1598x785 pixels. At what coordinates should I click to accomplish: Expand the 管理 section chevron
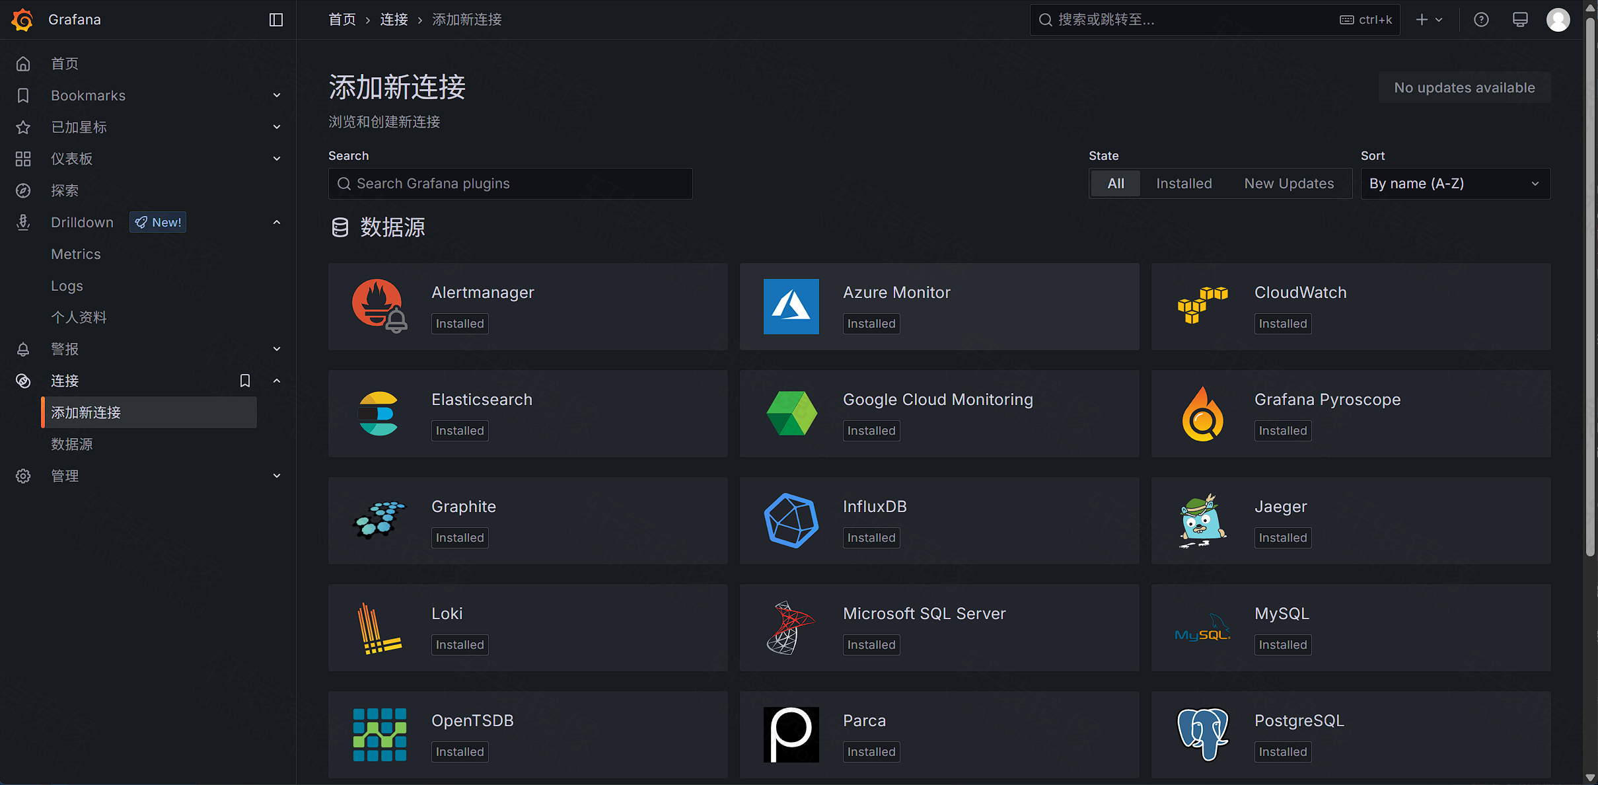277,476
